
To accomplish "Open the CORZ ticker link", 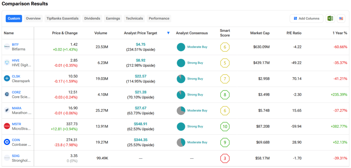I will point(16,92).
